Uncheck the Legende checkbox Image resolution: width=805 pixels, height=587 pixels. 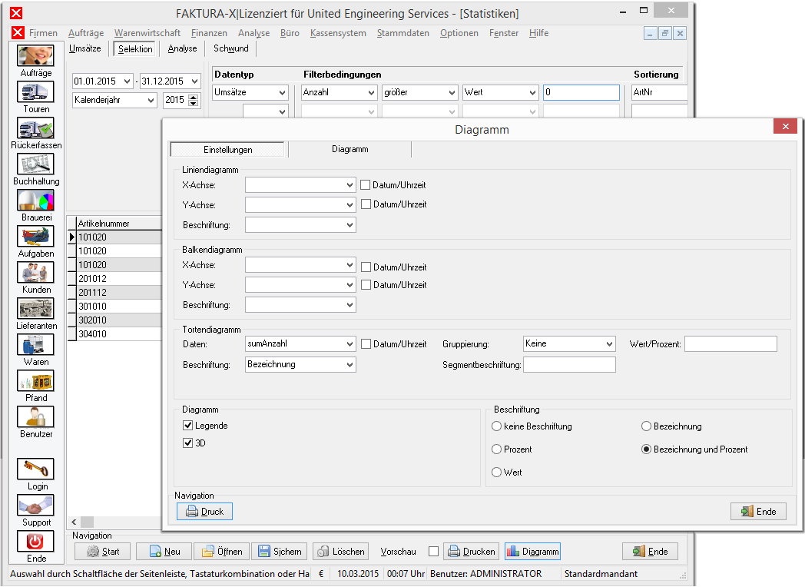point(188,425)
